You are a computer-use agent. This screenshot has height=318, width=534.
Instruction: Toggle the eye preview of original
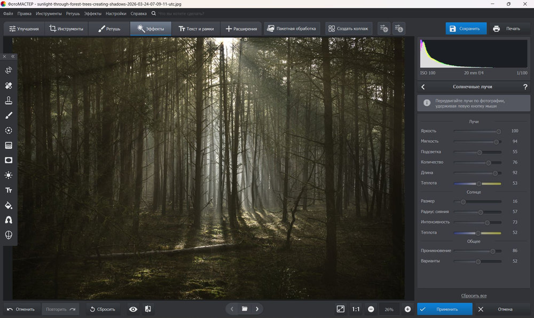pyautogui.click(x=133, y=309)
